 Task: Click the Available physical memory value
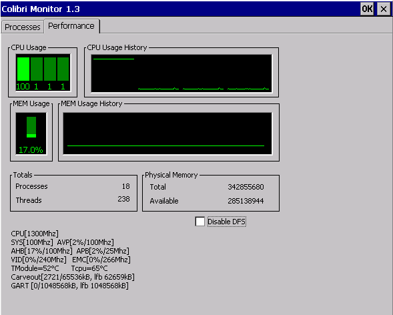click(246, 201)
